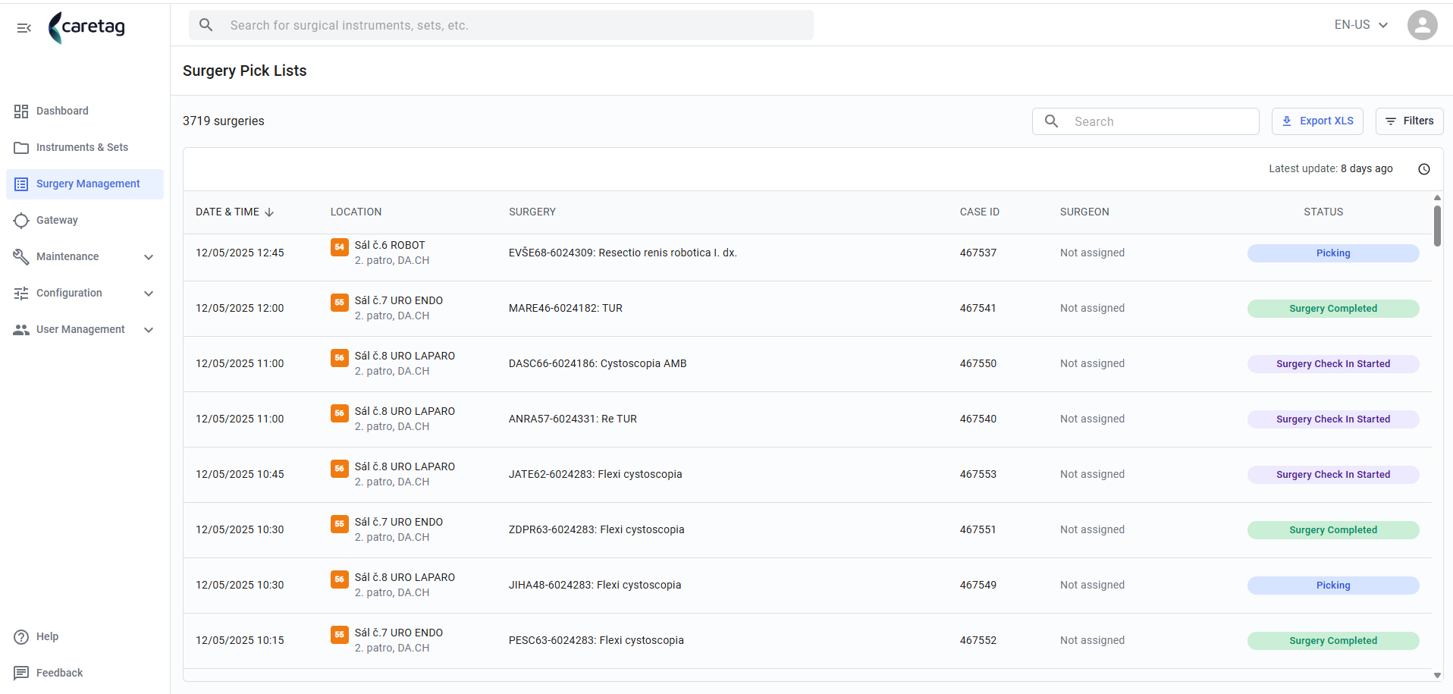Click the scrollbar down arrow
The height and width of the screenshot is (694, 1453).
point(1437,675)
